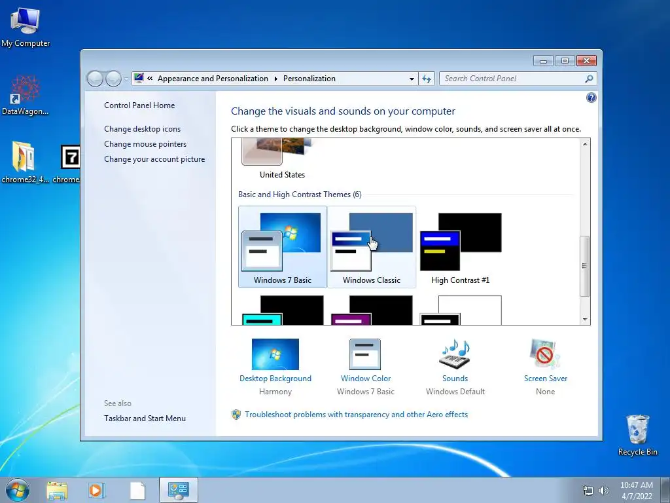The height and width of the screenshot is (503, 670).
Task: Click Appearance and Personalization breadcrumb
Action: [x=213, y=79]
